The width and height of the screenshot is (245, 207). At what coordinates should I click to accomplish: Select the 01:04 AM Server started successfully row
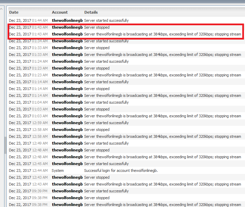(106, 102)
